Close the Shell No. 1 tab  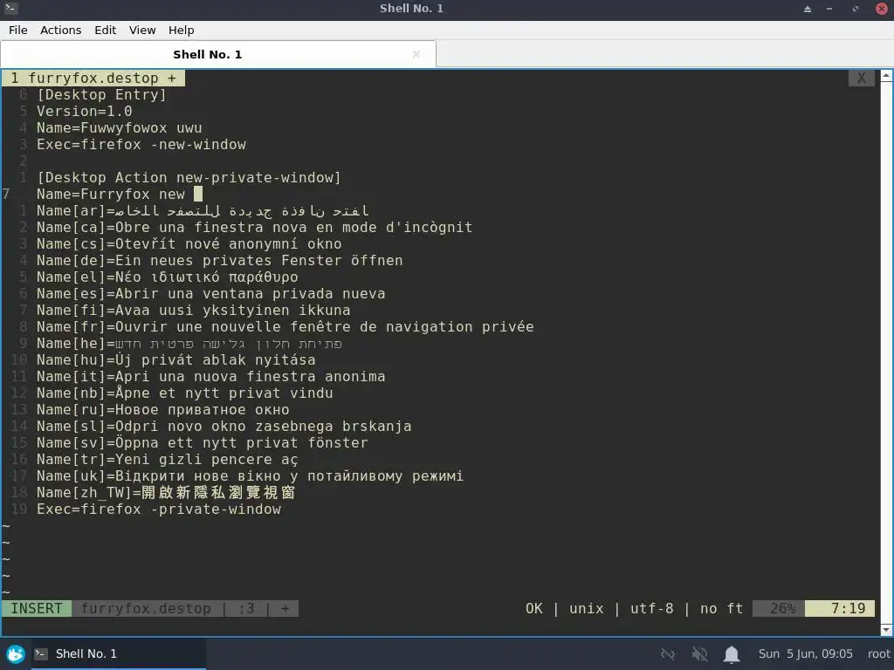point(416,54)
